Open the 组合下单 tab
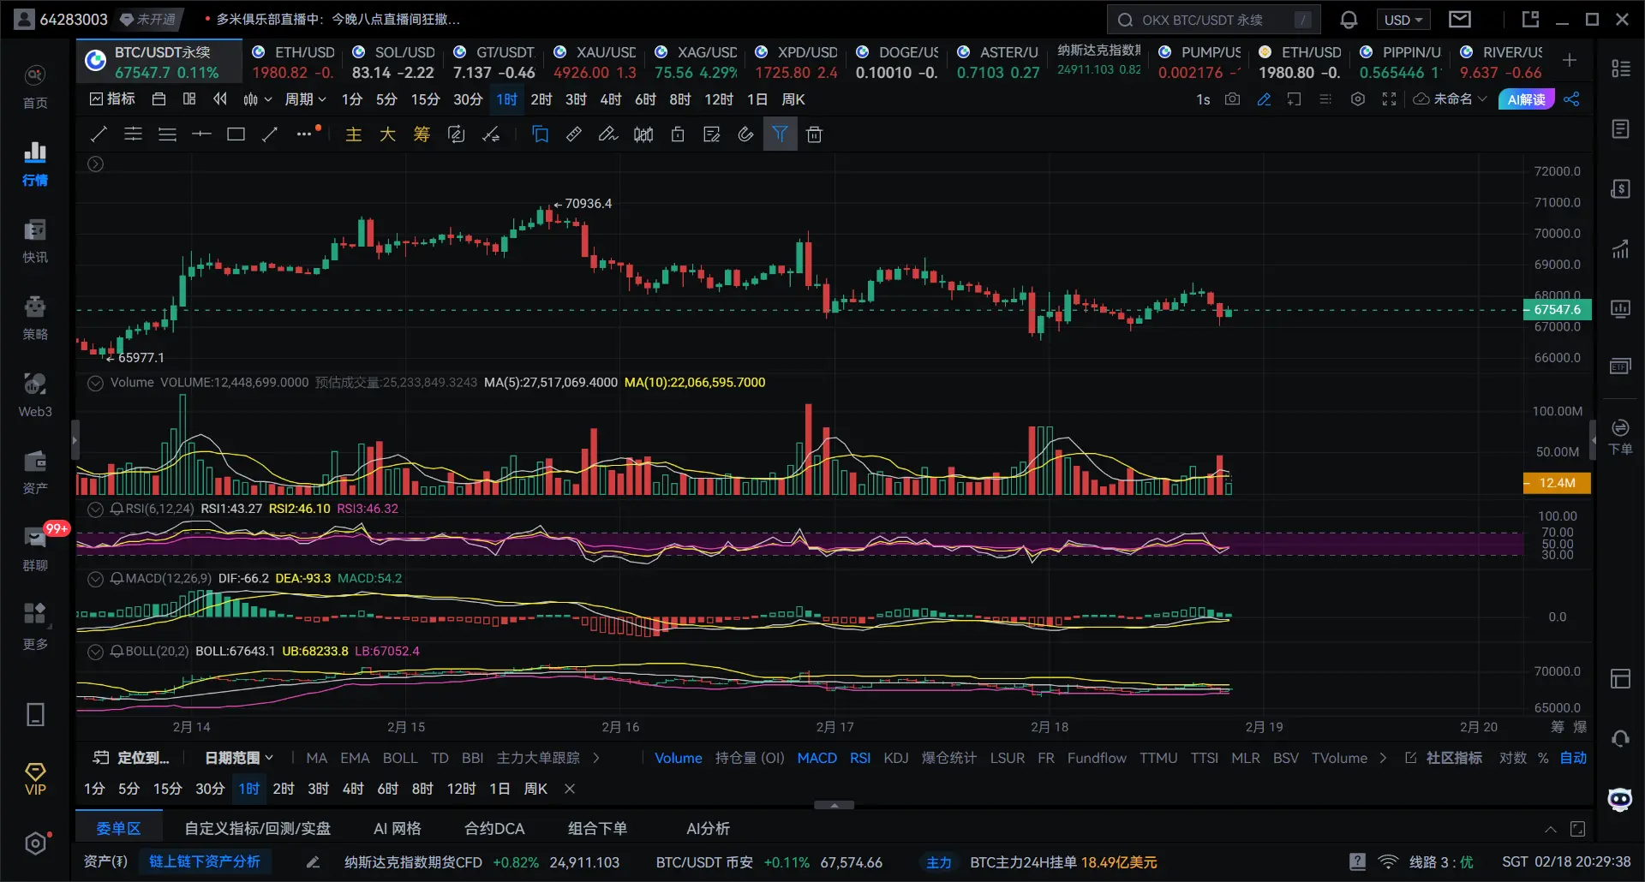 tap(597, 829)
